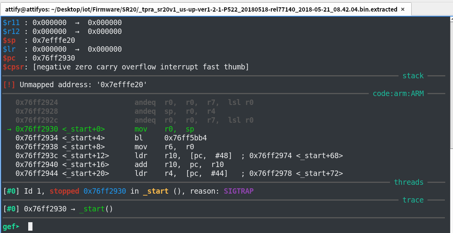The image size is (453, 233).
Task: Click the gef> prompt label
Action: pos(11,227)
